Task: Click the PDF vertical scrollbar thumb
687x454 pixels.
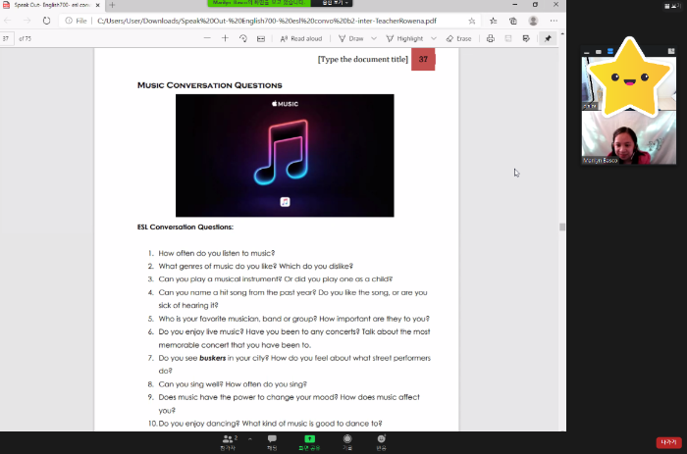Action: (x=562, y=227)
